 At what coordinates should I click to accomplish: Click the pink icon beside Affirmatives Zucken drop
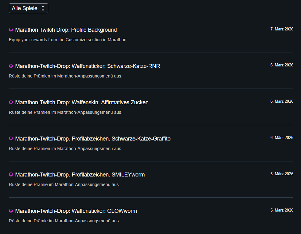coord(11,102)
